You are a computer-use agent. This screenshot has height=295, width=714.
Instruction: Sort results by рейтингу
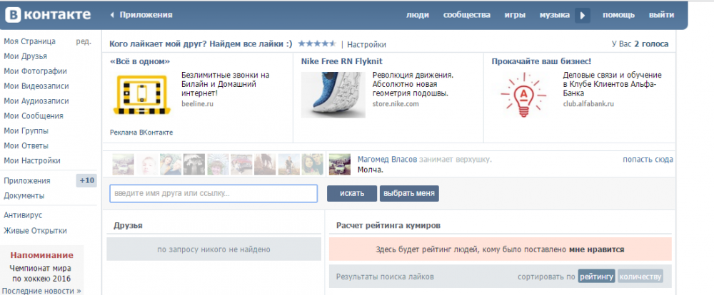pos(596,276)
